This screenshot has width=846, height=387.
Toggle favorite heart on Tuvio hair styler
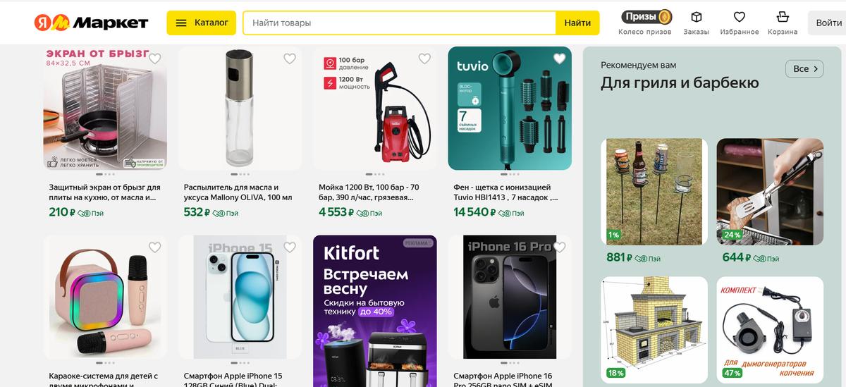[x=559, y=59]
